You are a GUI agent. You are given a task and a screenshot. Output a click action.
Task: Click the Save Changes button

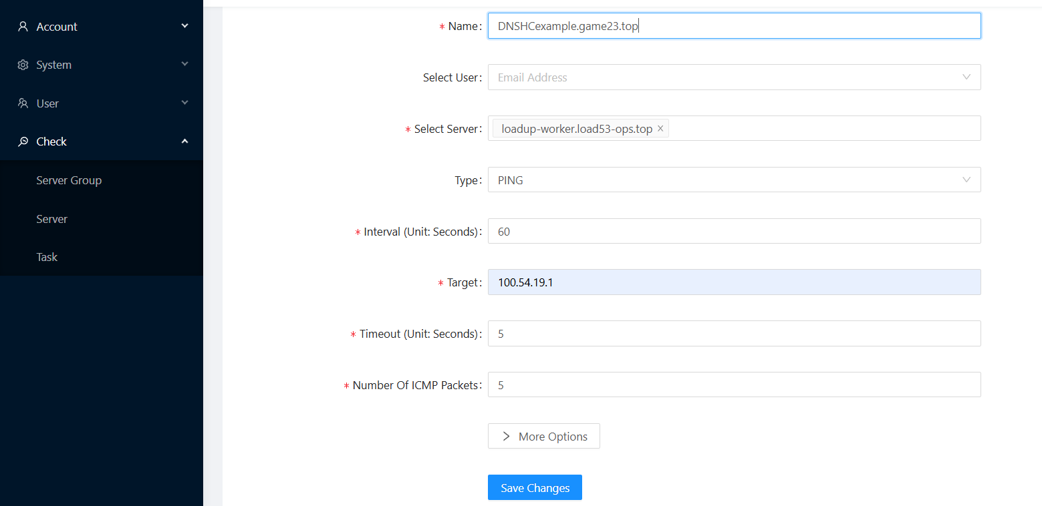coord(535,487)
